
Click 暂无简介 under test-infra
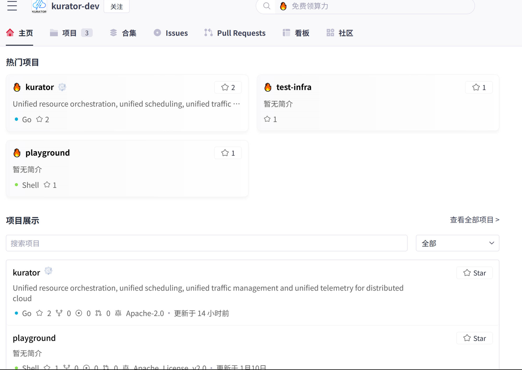click(278, 104)
